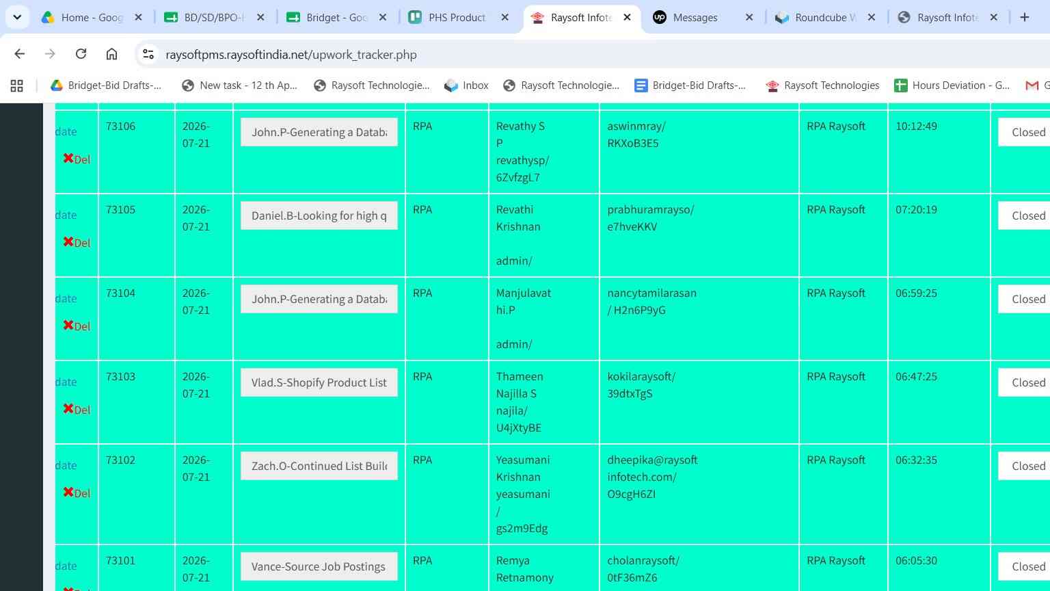The image size is (1050, 591).
Task: Delete row 73103 using the red Del icon
Action: pos(77,409)
